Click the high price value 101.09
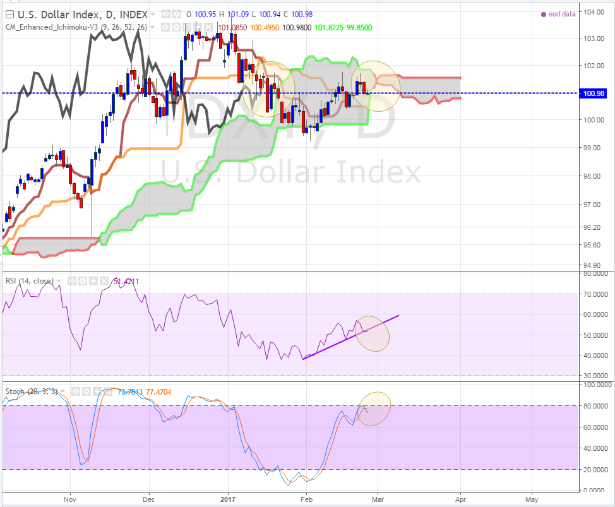The width and height of the screenshot is (615, 507). [x=238, y=15]
